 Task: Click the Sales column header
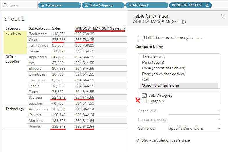click(56, 28)
